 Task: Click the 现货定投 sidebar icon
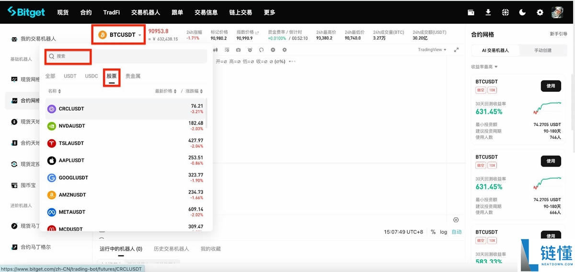[14, 164]
